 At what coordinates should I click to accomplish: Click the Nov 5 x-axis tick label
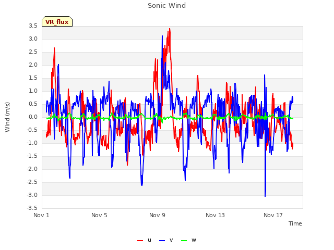pyautogui.click(x=99, y=215)
